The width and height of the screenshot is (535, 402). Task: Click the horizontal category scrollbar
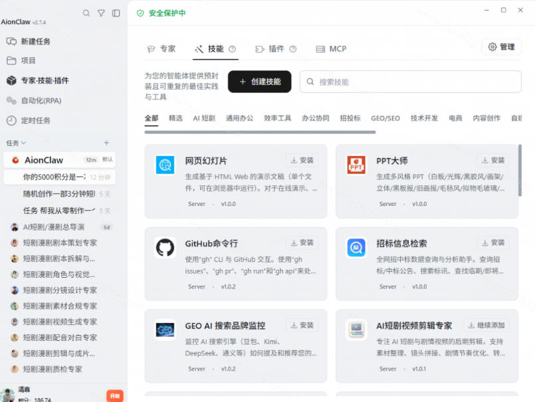[x=260, y=132]
